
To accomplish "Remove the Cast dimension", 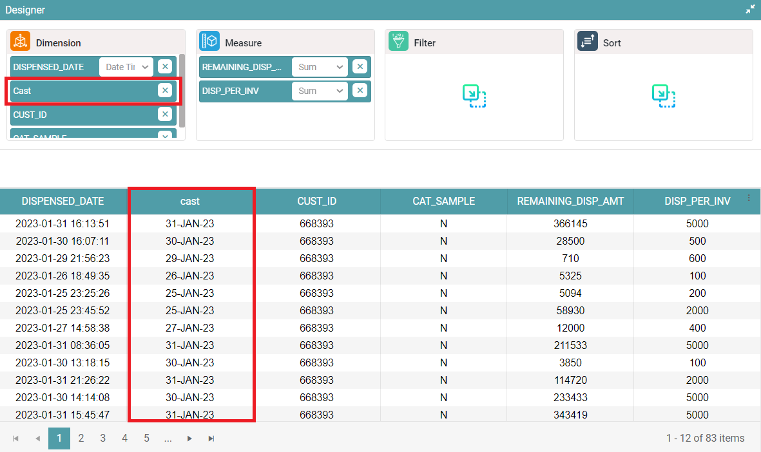I will point(165,91).
